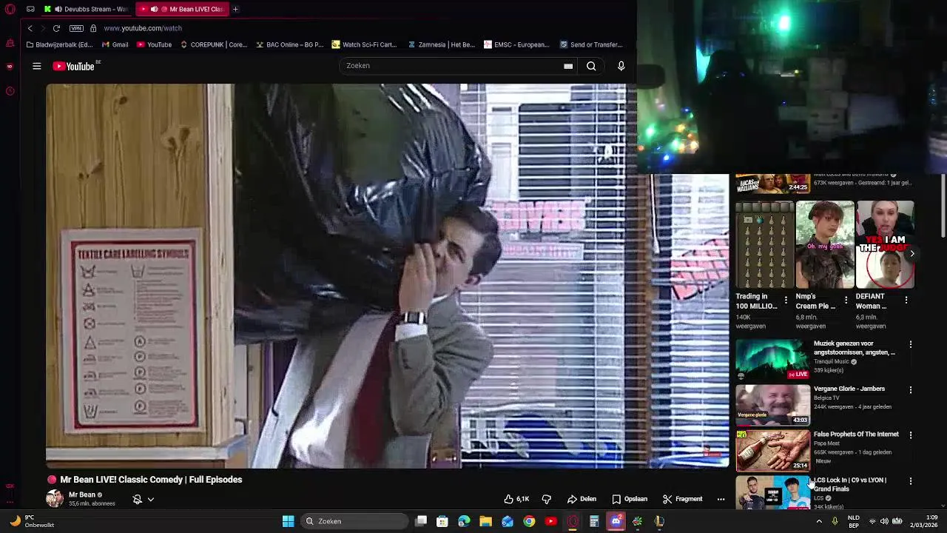The width and height of the screenshot is (947, 533).
Task: Click the Mr Bean video player
Action: (387, 275)
